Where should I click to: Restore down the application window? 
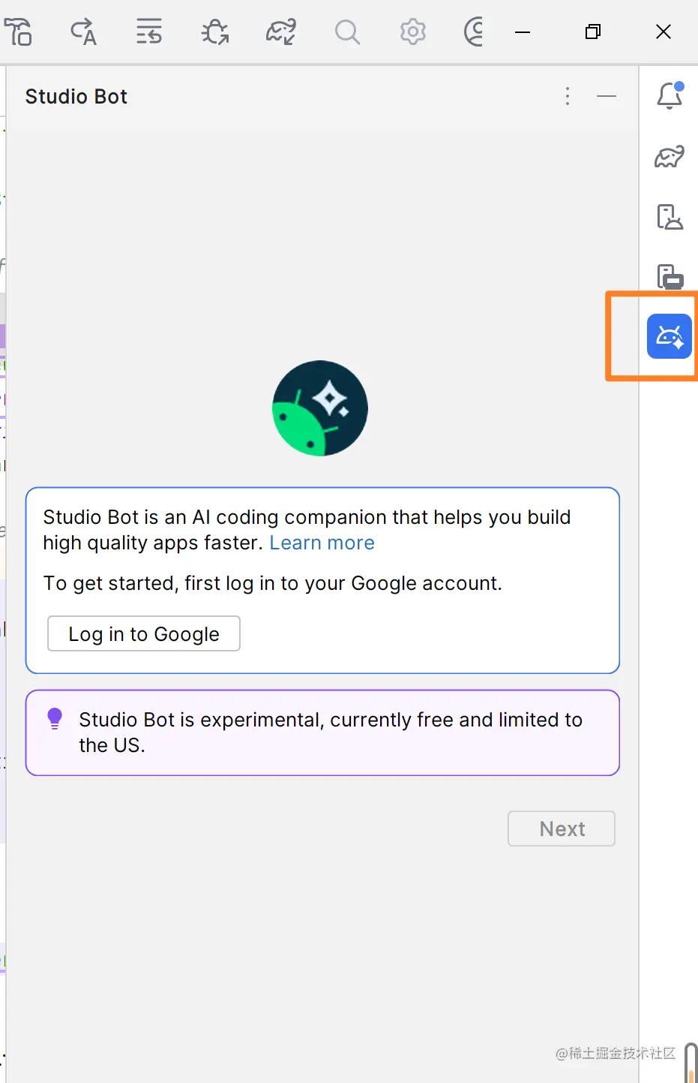pos(593,32)
